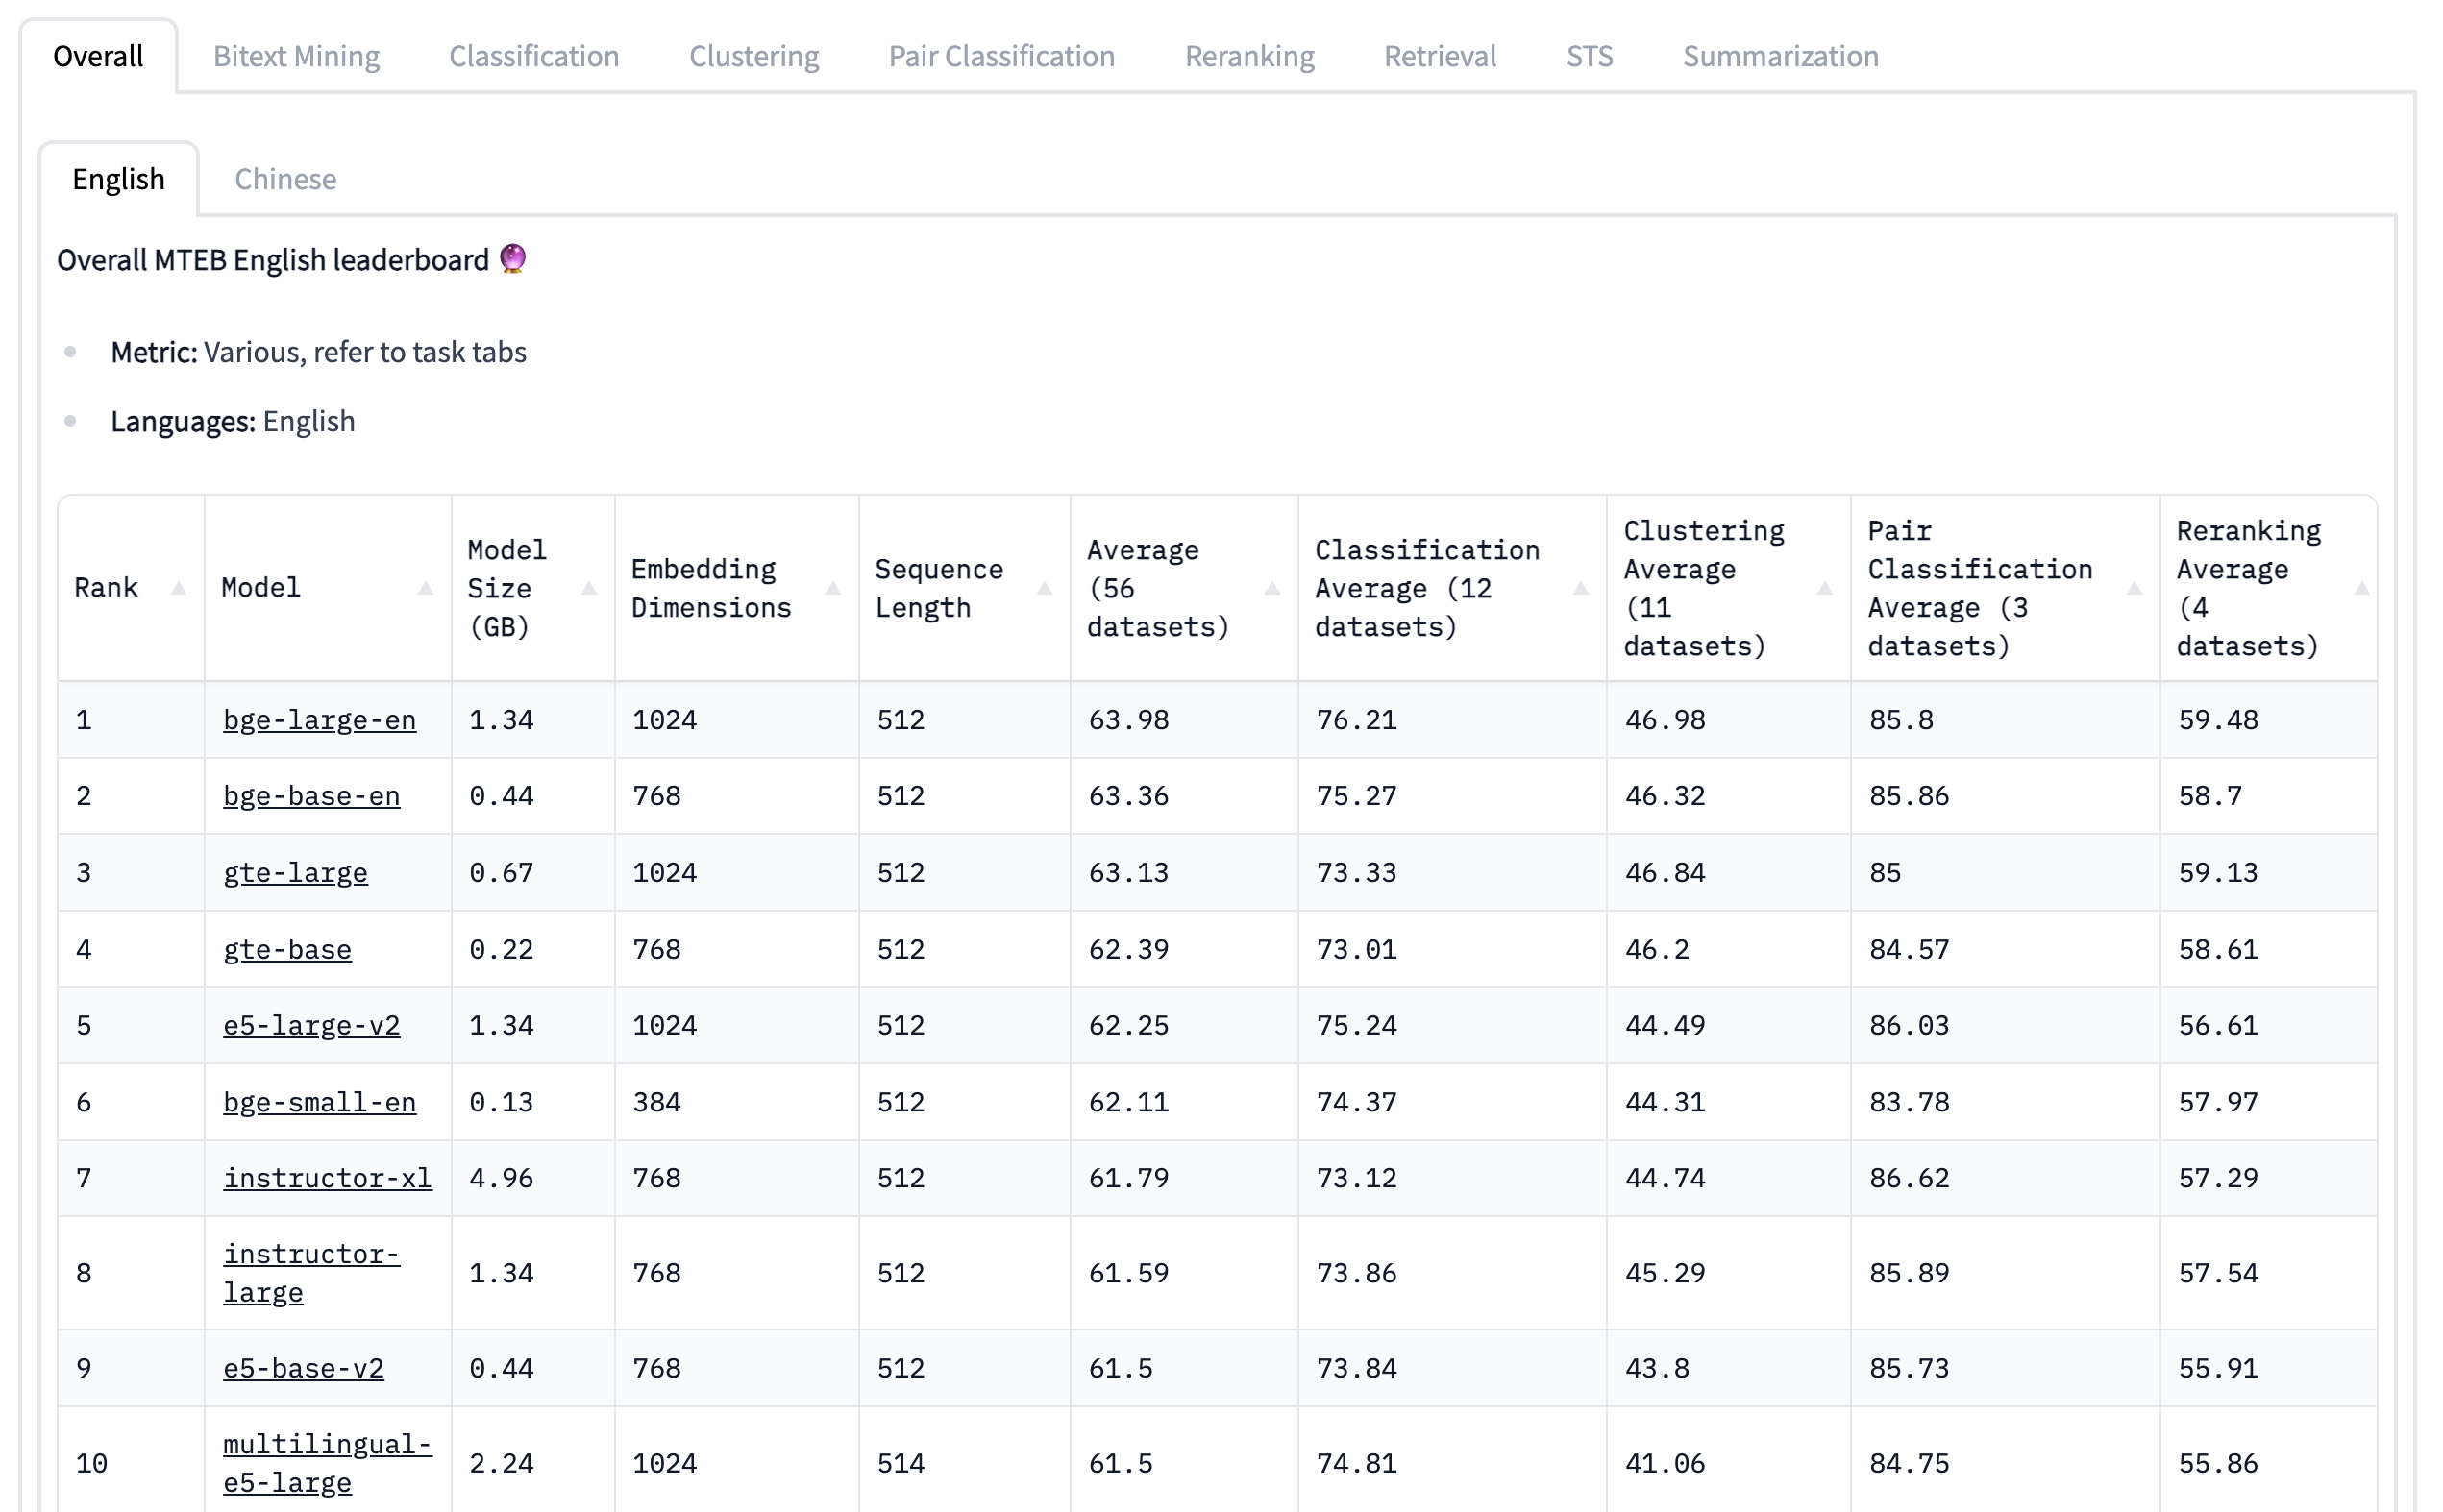Open the bge-base-en model link
Screen dimensions: 2443x1512
(311, 796)
